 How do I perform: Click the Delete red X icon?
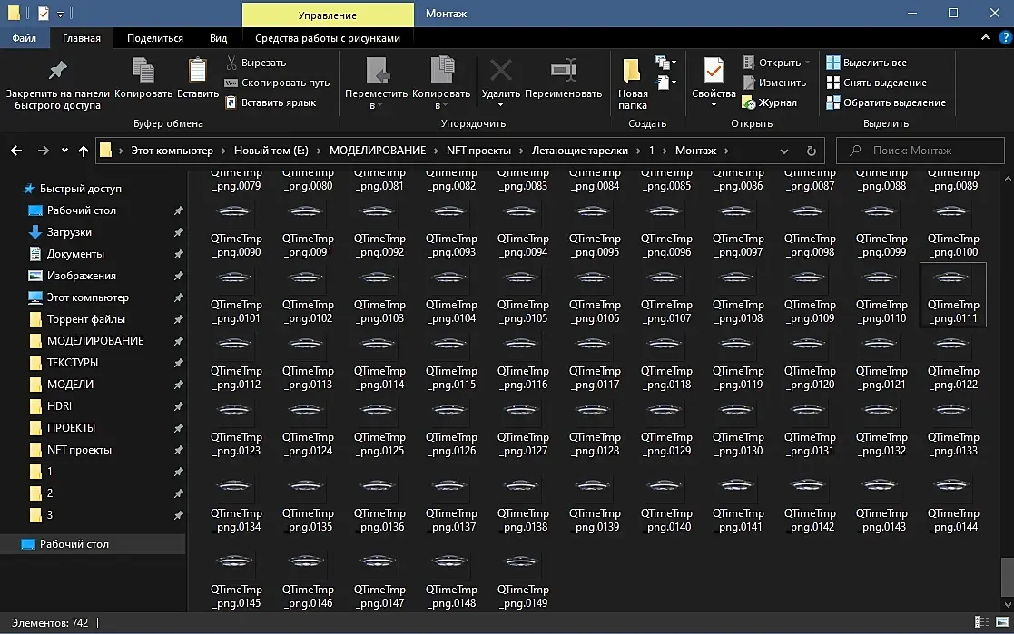point(500,71)
